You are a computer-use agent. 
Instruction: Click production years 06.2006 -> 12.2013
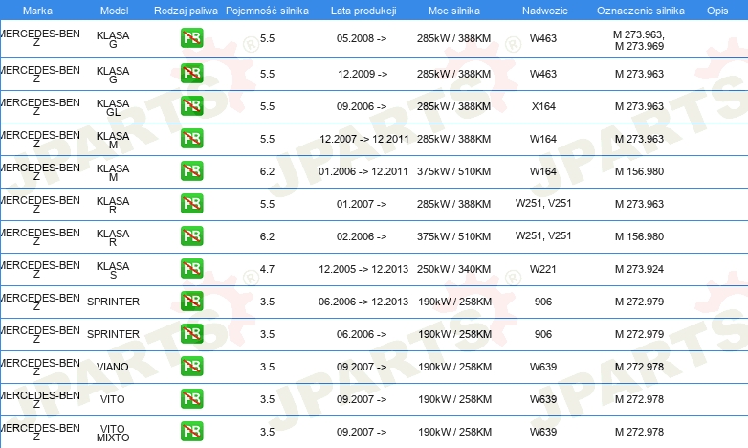tap(363, 302)
